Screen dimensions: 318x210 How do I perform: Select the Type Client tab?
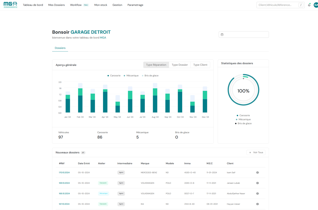point(200,65)
